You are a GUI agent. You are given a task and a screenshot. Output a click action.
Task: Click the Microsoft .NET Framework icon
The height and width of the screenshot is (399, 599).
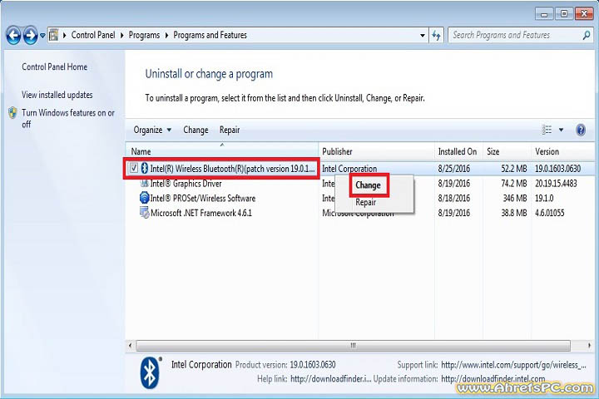tap(145, 213)
